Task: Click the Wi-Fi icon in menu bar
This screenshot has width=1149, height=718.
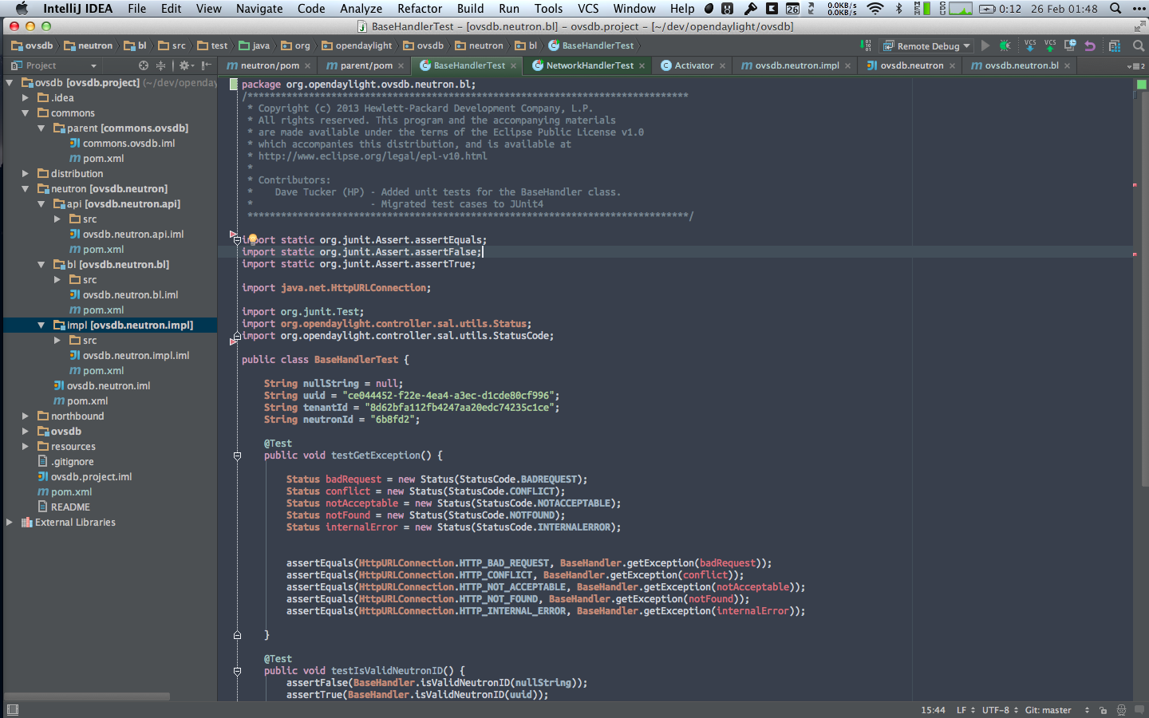Action: pos(875,9)
